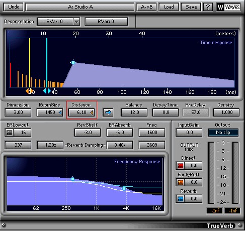Click the Save preset button
The image size is (246, 231).
(x=191, y=7)
